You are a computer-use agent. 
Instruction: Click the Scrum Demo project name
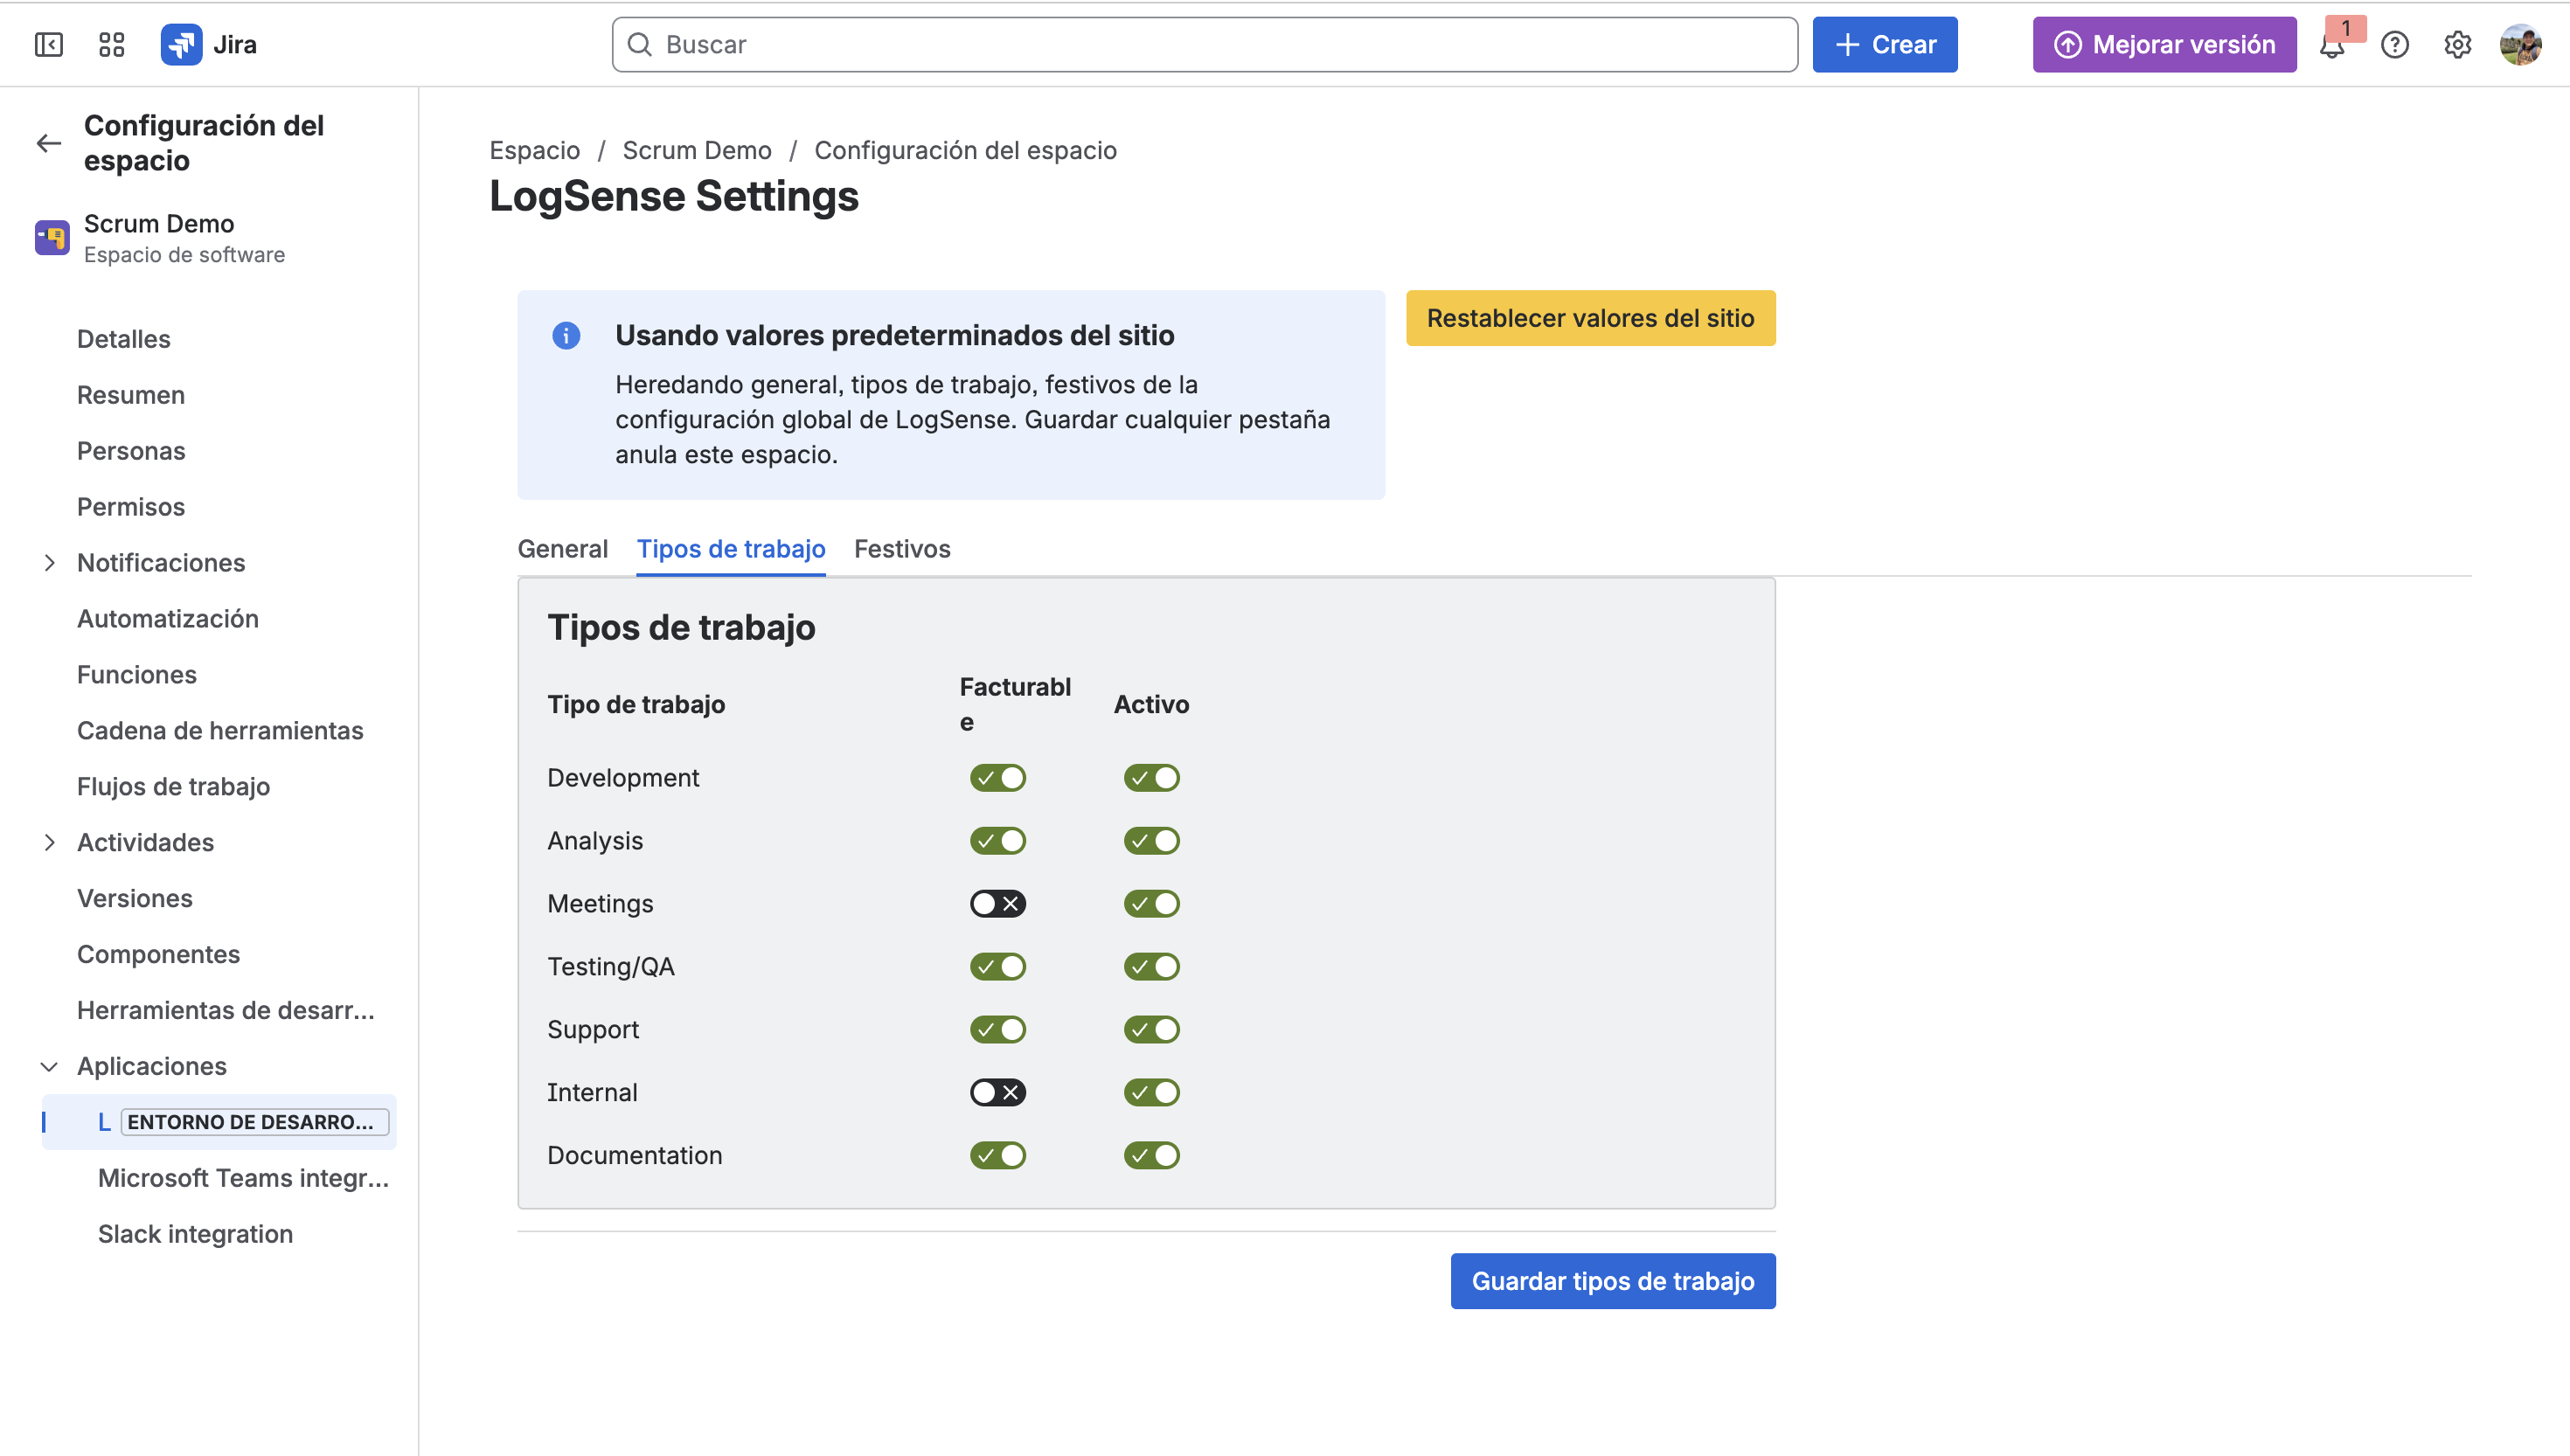159,224
